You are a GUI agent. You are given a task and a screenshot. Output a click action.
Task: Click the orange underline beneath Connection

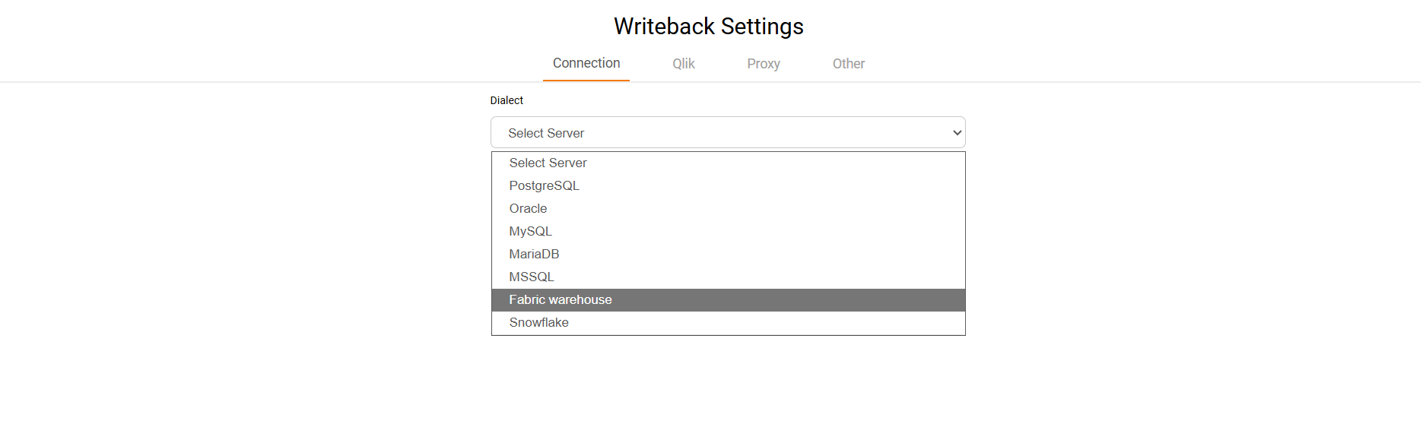586,79
